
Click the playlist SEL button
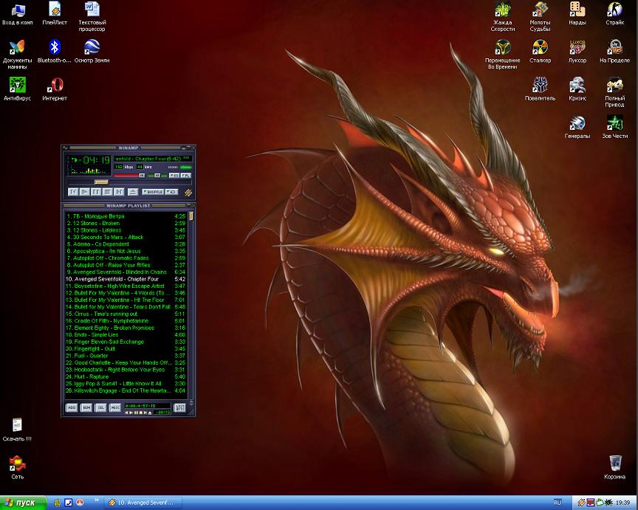(x=101, y=407)
